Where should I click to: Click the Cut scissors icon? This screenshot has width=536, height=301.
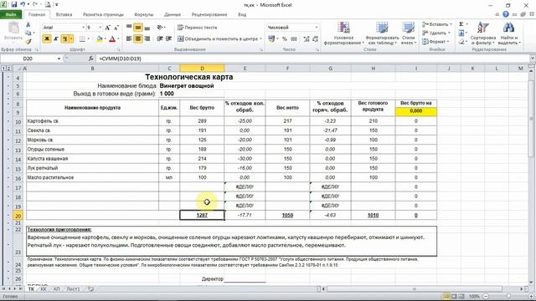pos(28,24)
